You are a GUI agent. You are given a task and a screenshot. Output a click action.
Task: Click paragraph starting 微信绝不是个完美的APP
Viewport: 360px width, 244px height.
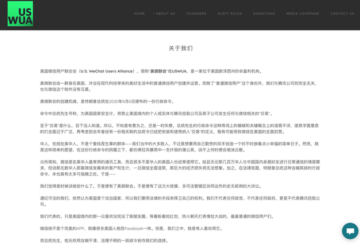pos(132,228)
